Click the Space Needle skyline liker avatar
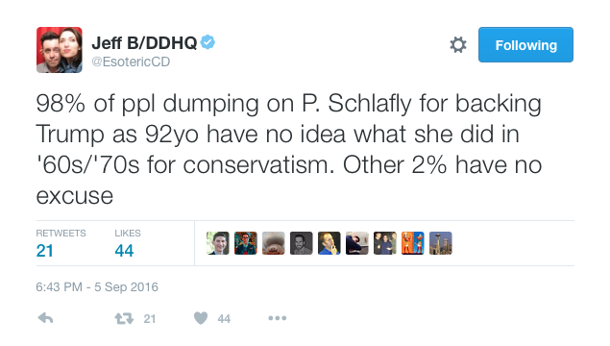This screenshot has width=610, height=346. (441, 243)
